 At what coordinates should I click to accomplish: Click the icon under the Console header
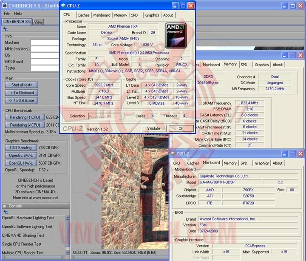(x=6, y=212)
